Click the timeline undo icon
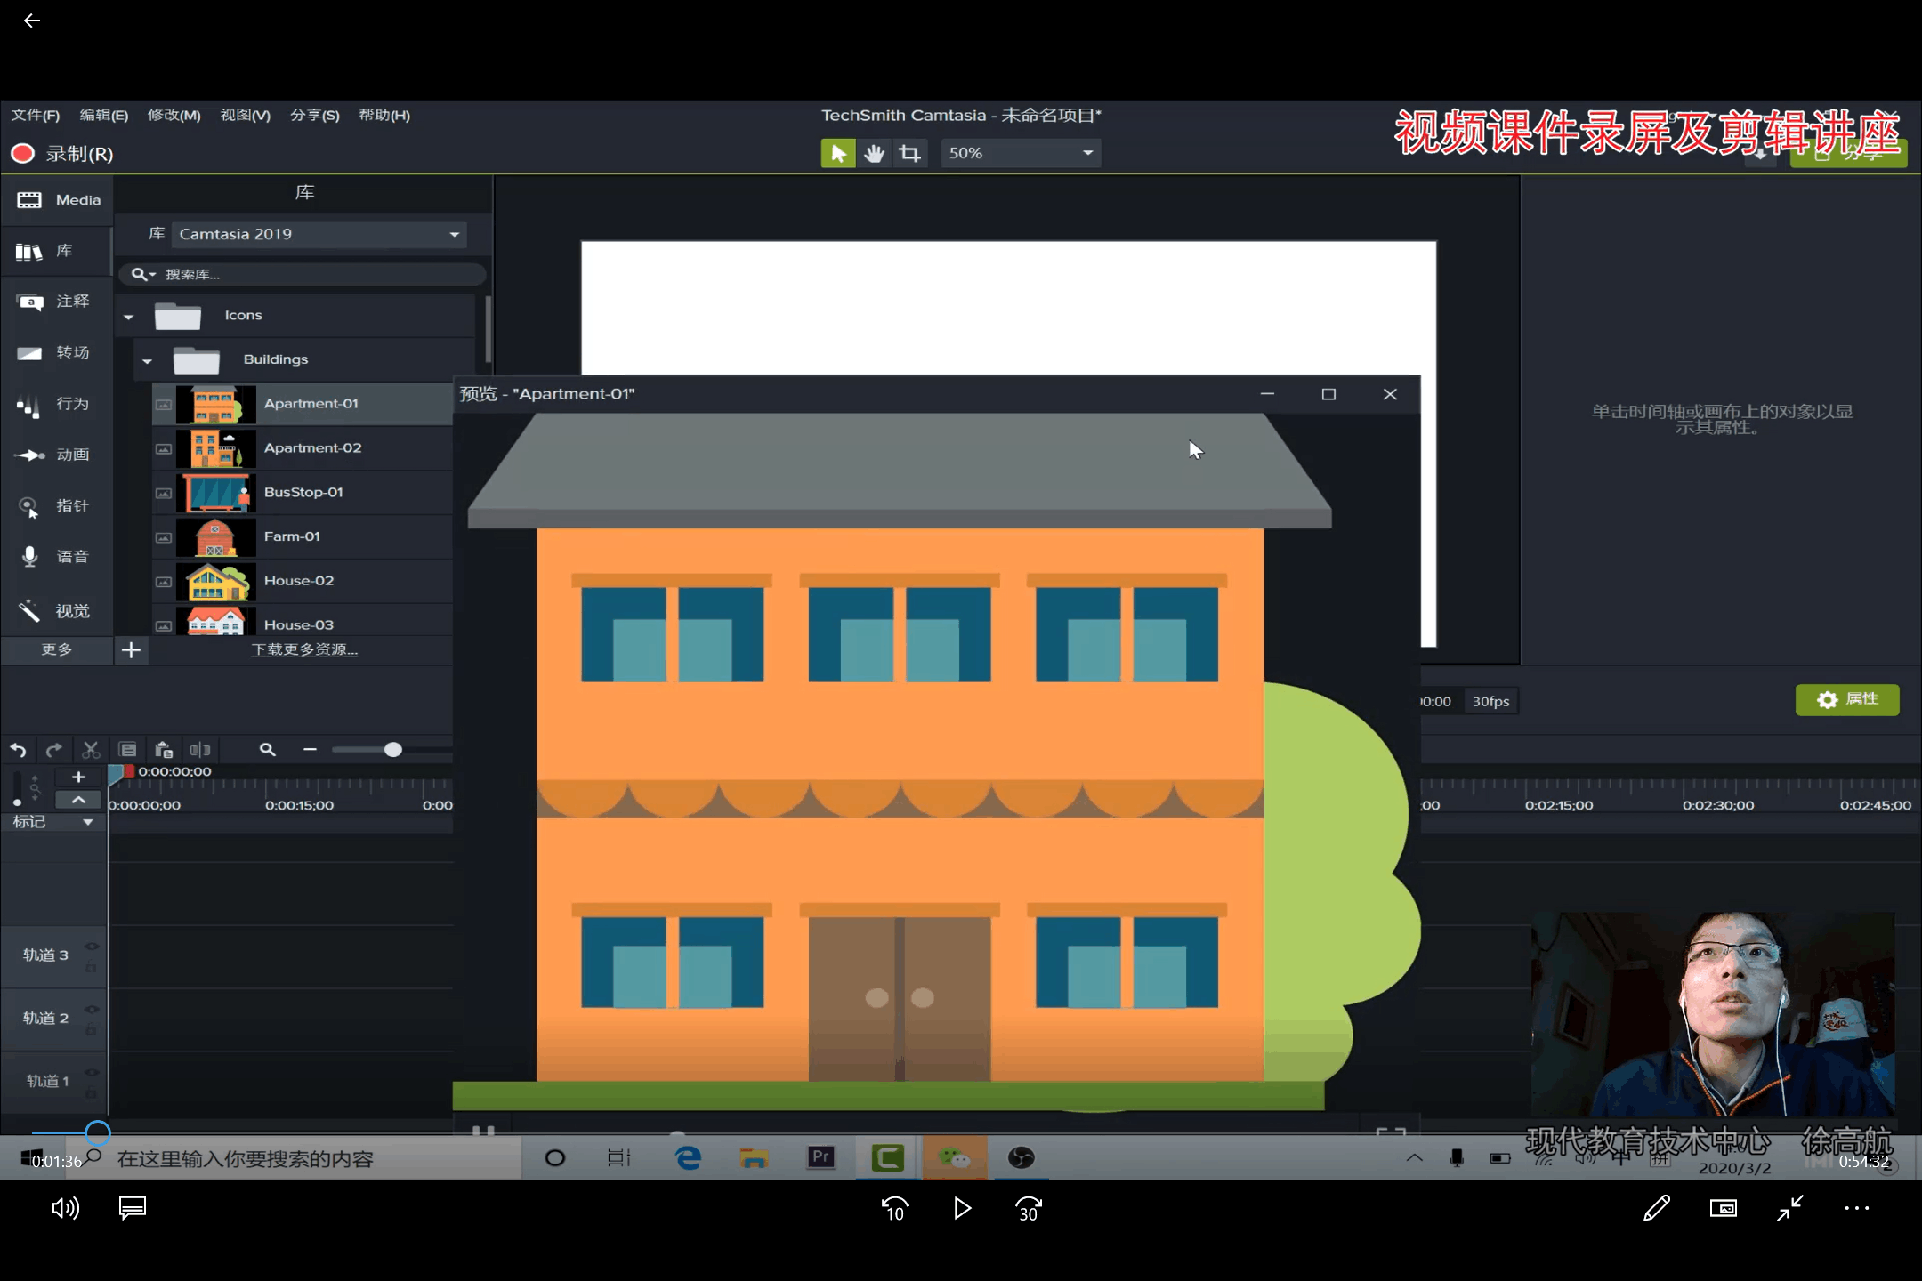This screenshot has width=1922, height=1281. pyautogui.click(x=18, y=750)
